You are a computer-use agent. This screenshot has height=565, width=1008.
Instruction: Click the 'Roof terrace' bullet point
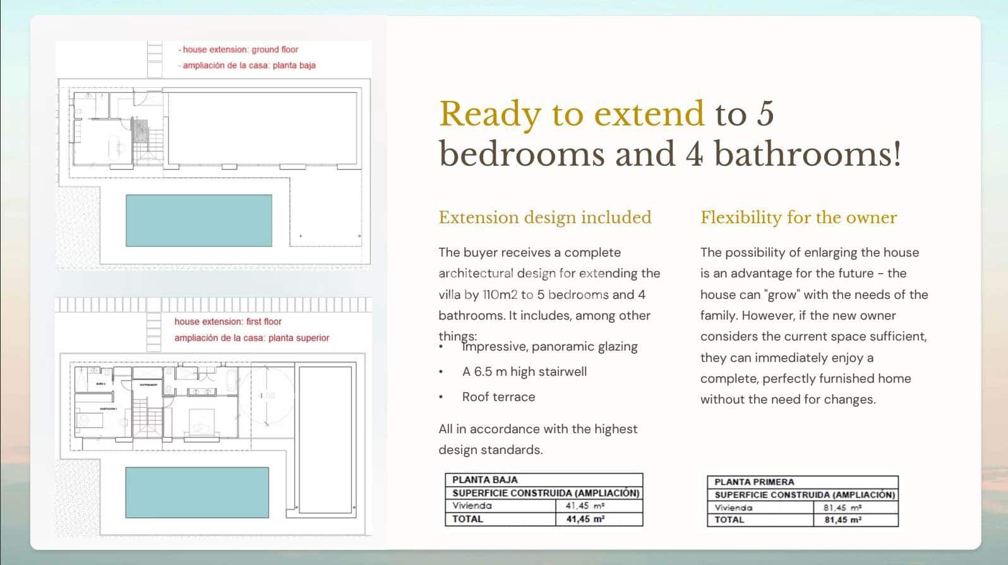pos(498,397)
